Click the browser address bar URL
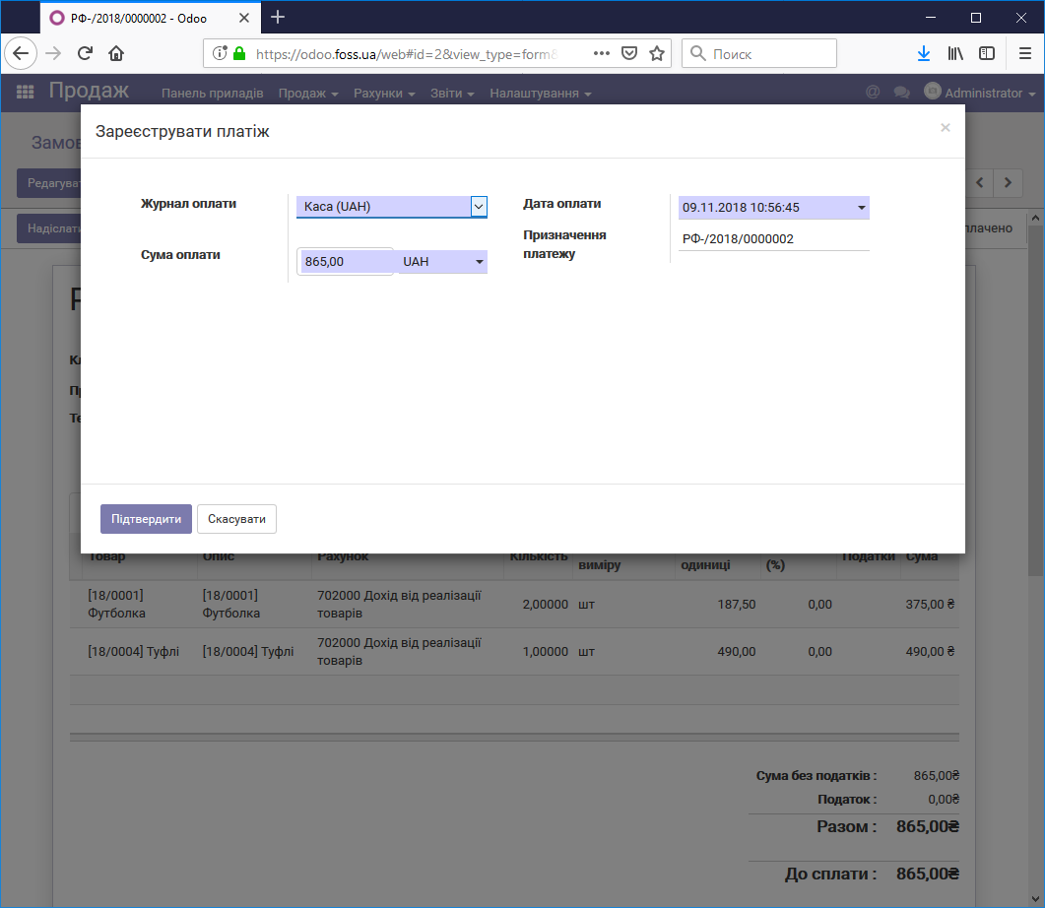Image resolution: width=1045 pixels, height=908 pixels. (407, 54)
